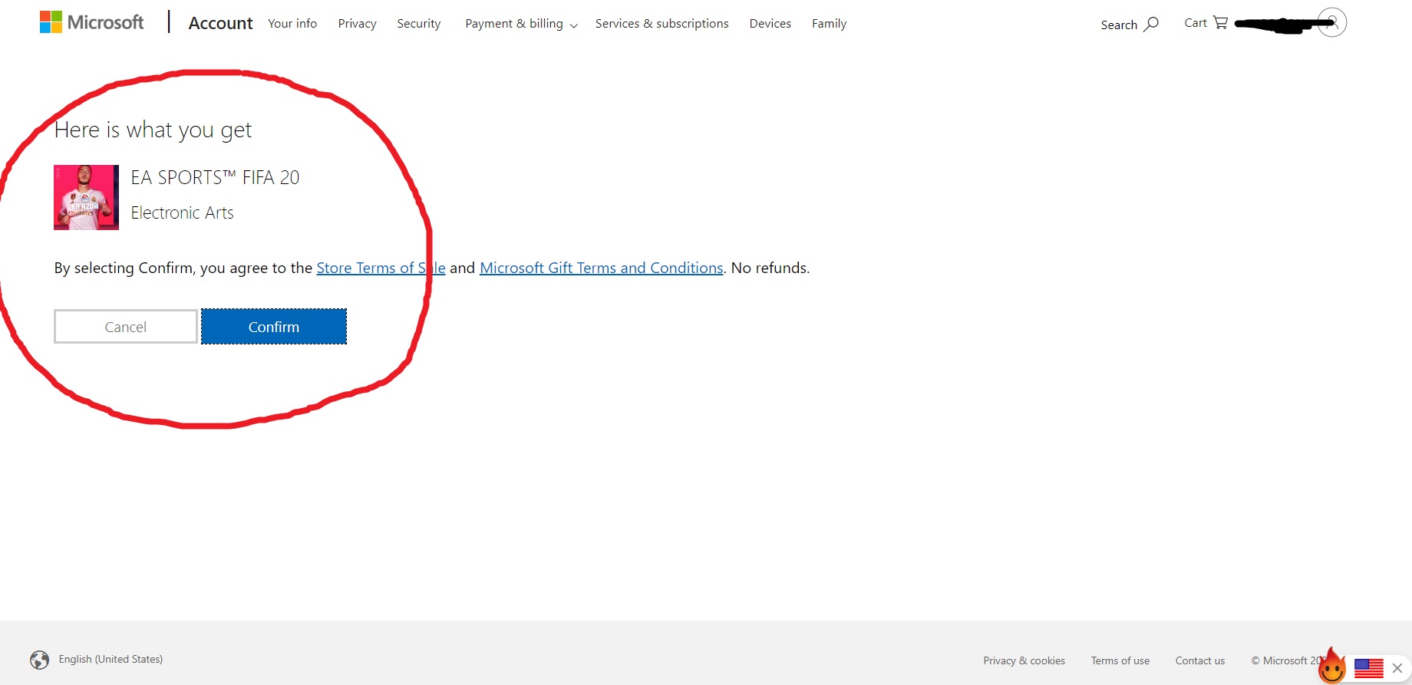Go to Account home

(x=220, y=23)
